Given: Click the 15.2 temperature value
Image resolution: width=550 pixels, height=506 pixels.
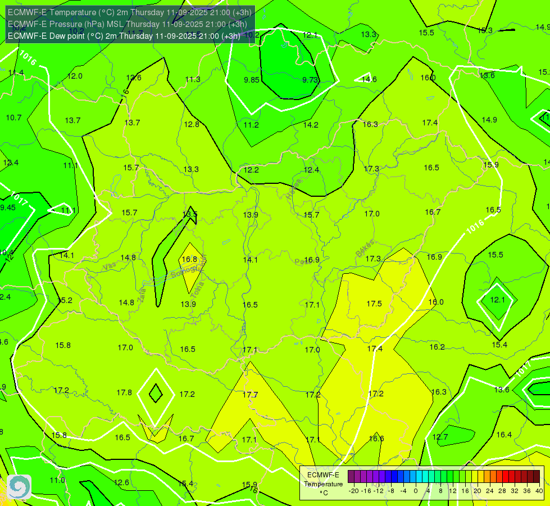Looking at the screenshot, I should [66, 301].
